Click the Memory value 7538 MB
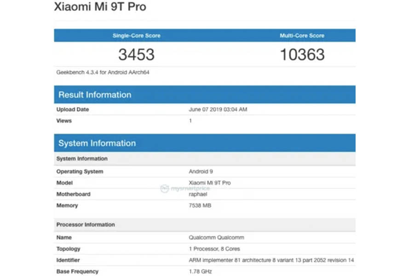 pyautogui.click(x=201, y=206)
